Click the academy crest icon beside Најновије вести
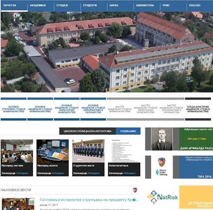The height and width of the screenshot is (210, 213). click(x=135, y=190)
